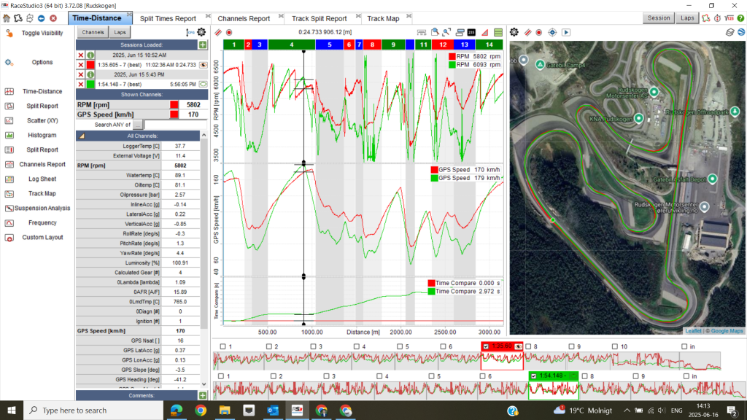The width and height of the screenshot is (747, 420).
Task: Play lap animation on the track map
Action: pos(566,32)
